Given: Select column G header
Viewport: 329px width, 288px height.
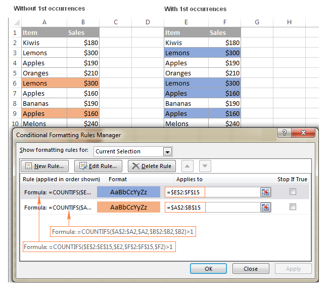Looking at the screenshot, I should pos(257,22).
